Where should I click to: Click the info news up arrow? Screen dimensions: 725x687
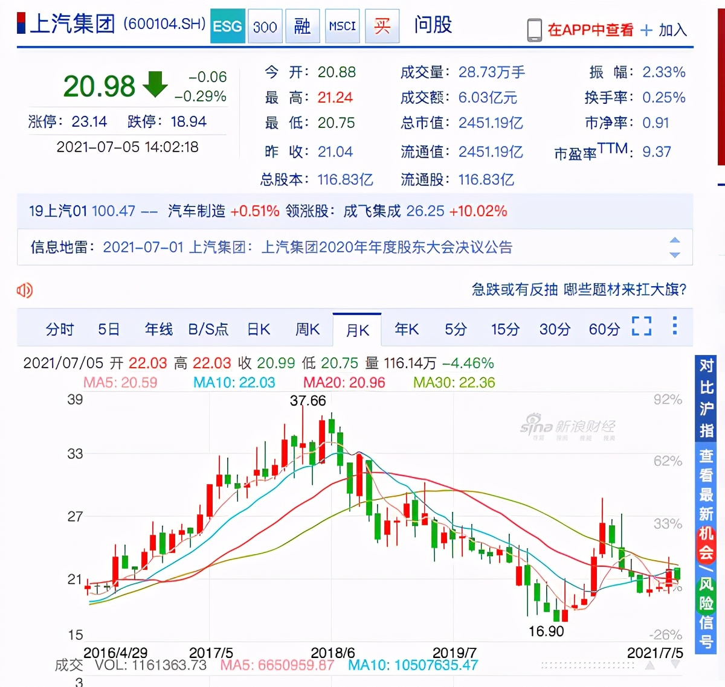[x=675, y=240]
